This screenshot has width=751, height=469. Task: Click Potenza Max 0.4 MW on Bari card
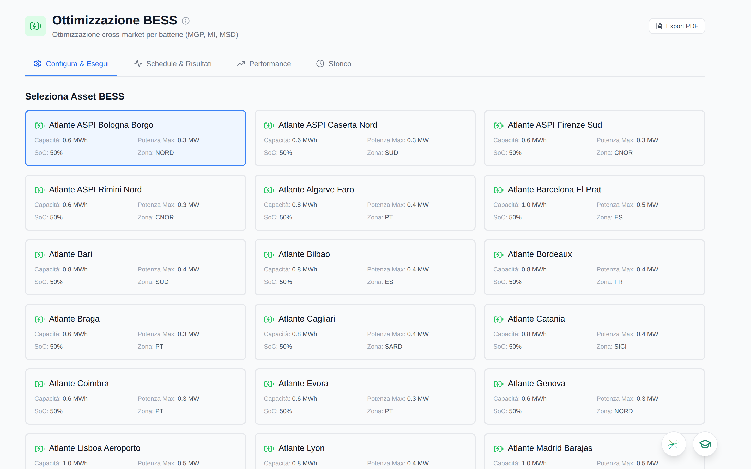click(x=168, y=269)
